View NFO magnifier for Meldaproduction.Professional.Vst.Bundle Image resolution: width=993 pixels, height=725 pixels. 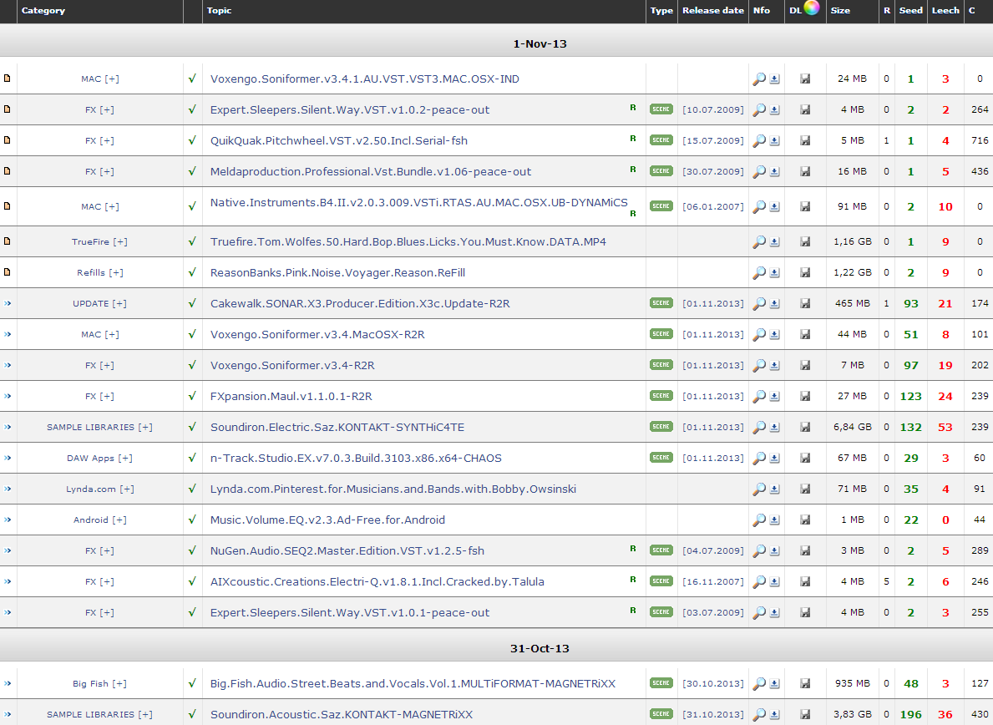pos(758,171)
